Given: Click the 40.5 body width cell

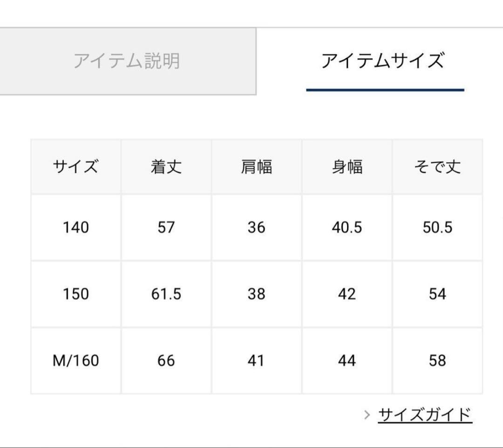Looking at the screenshot, I should point(347,228).
